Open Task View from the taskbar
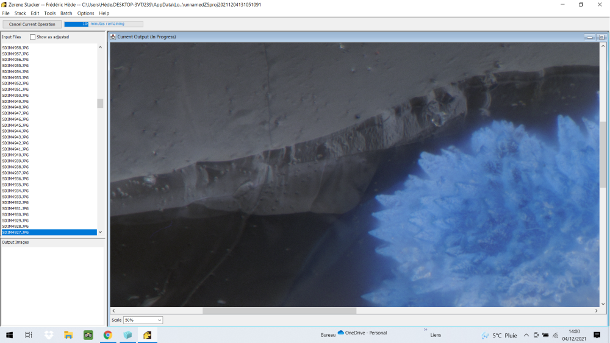 coord(29,335)
